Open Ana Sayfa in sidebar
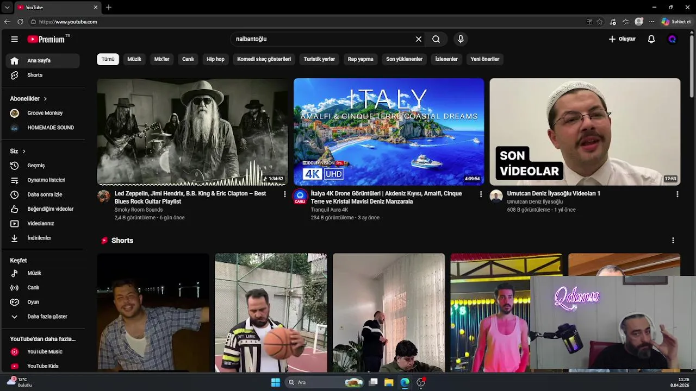This screenshot has width=696, height=391. point(43,61)
